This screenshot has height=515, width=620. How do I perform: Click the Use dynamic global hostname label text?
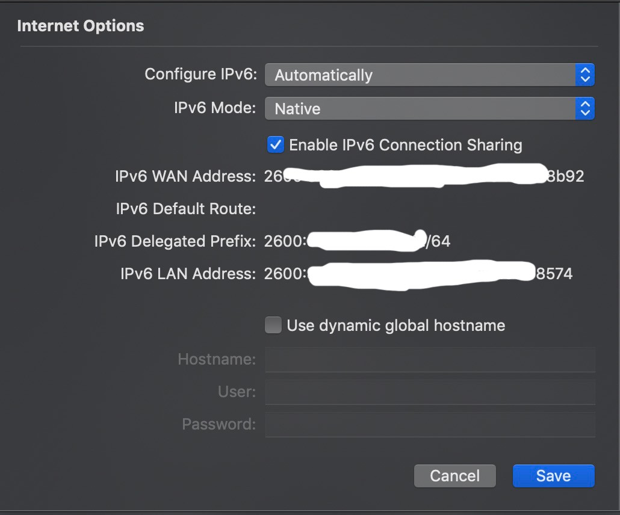point(395,325)
